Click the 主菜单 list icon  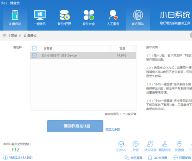4,36
